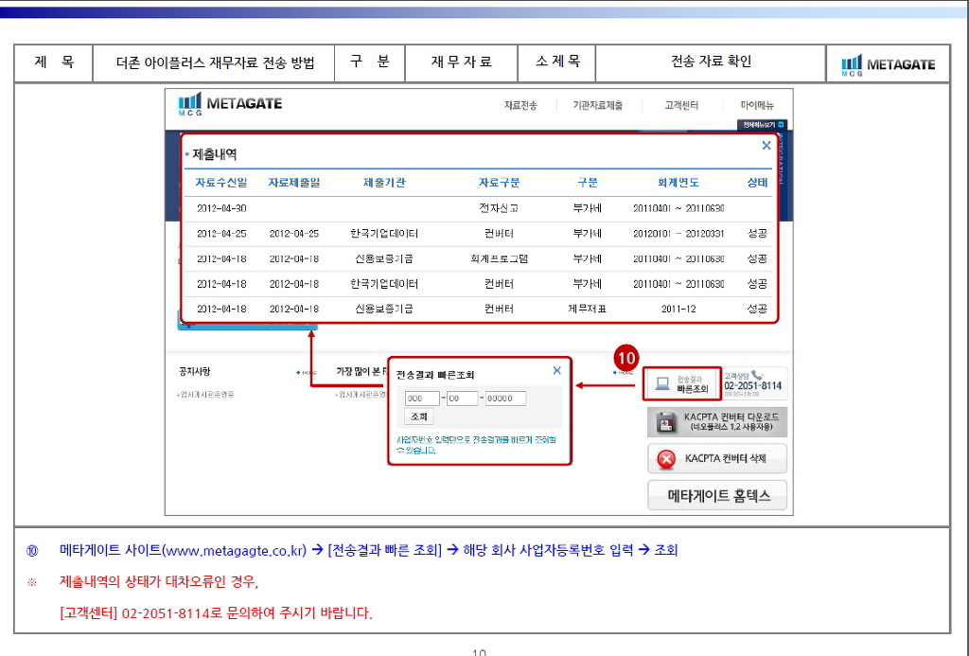The height and width of the screenshot is (656, 969).
Task: Click the more link next to 공지사항
Action: click(306, 373)
